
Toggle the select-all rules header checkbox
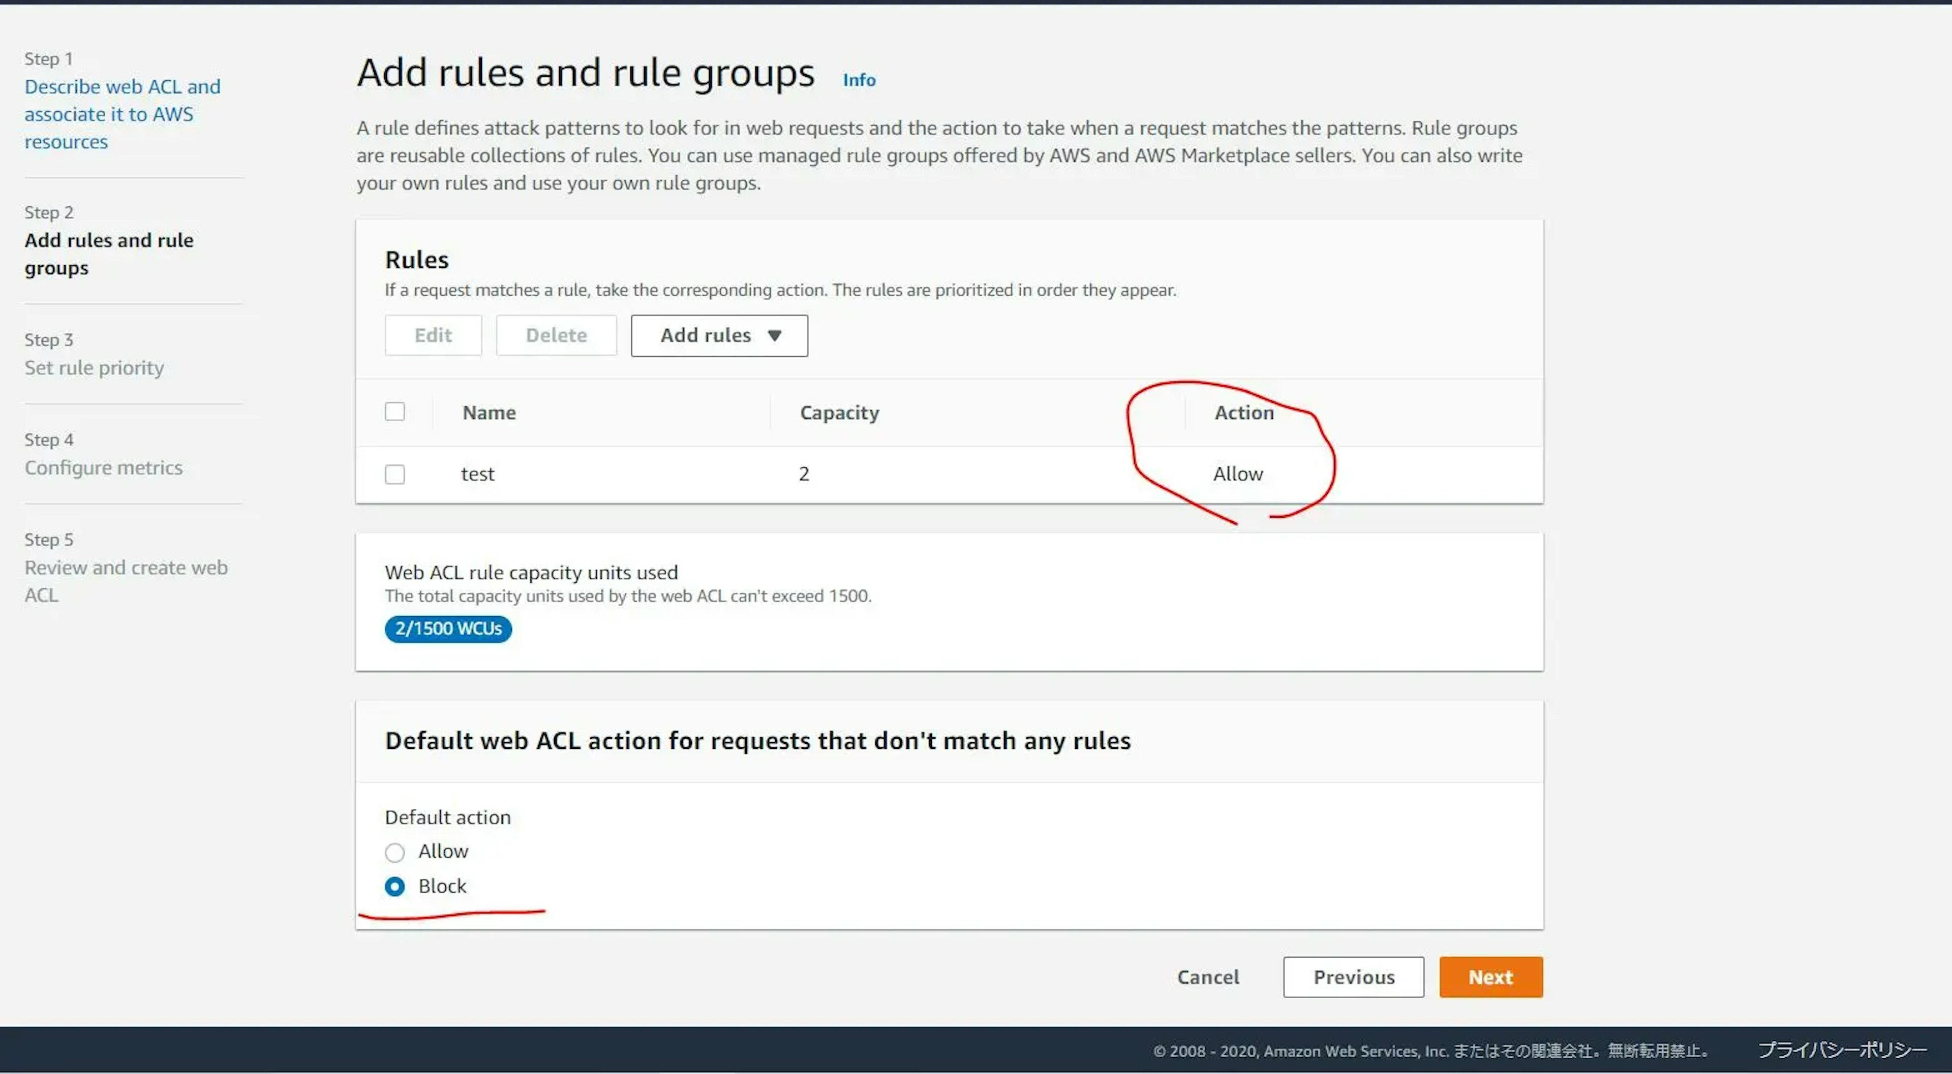[395, 412]
